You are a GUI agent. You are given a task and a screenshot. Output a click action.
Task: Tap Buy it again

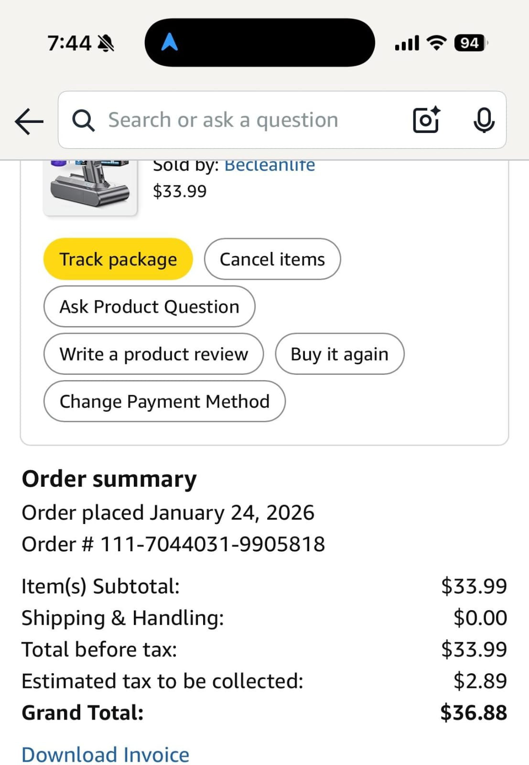(x=339, y=354)
